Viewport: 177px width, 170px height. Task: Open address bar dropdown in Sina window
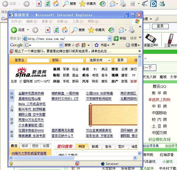(109, 38)
